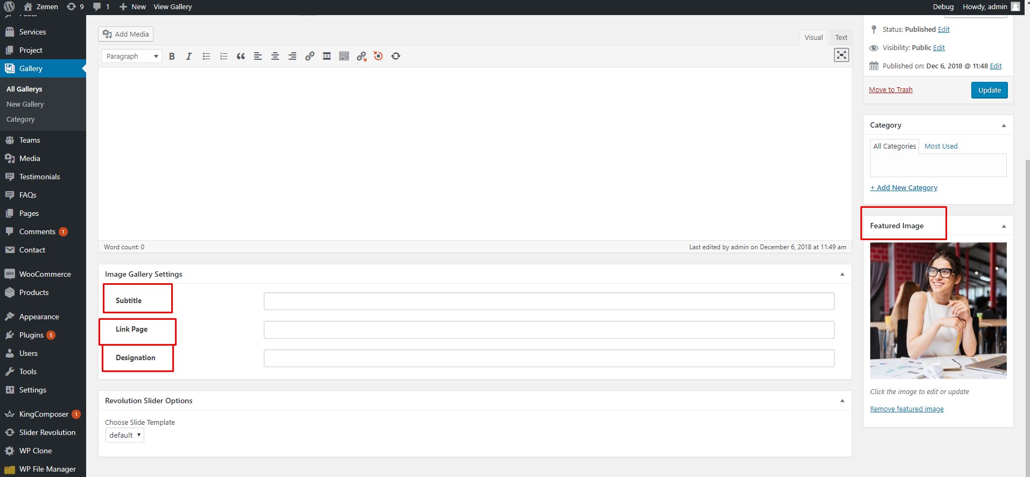The image size is (1030, 477).
Task: Click the featured image thumbnail
Action: coord(938,311)
